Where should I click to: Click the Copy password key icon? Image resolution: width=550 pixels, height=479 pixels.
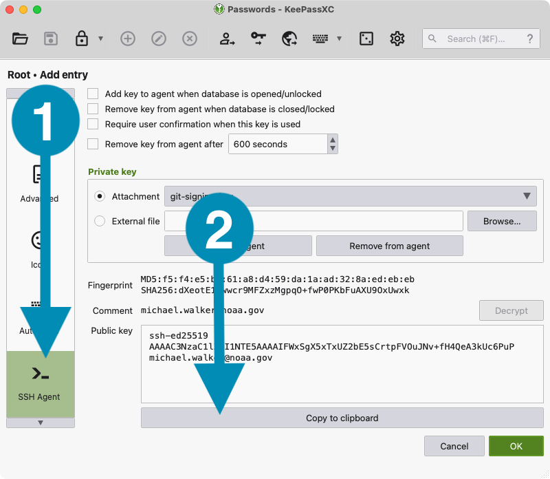click(258, 39)
